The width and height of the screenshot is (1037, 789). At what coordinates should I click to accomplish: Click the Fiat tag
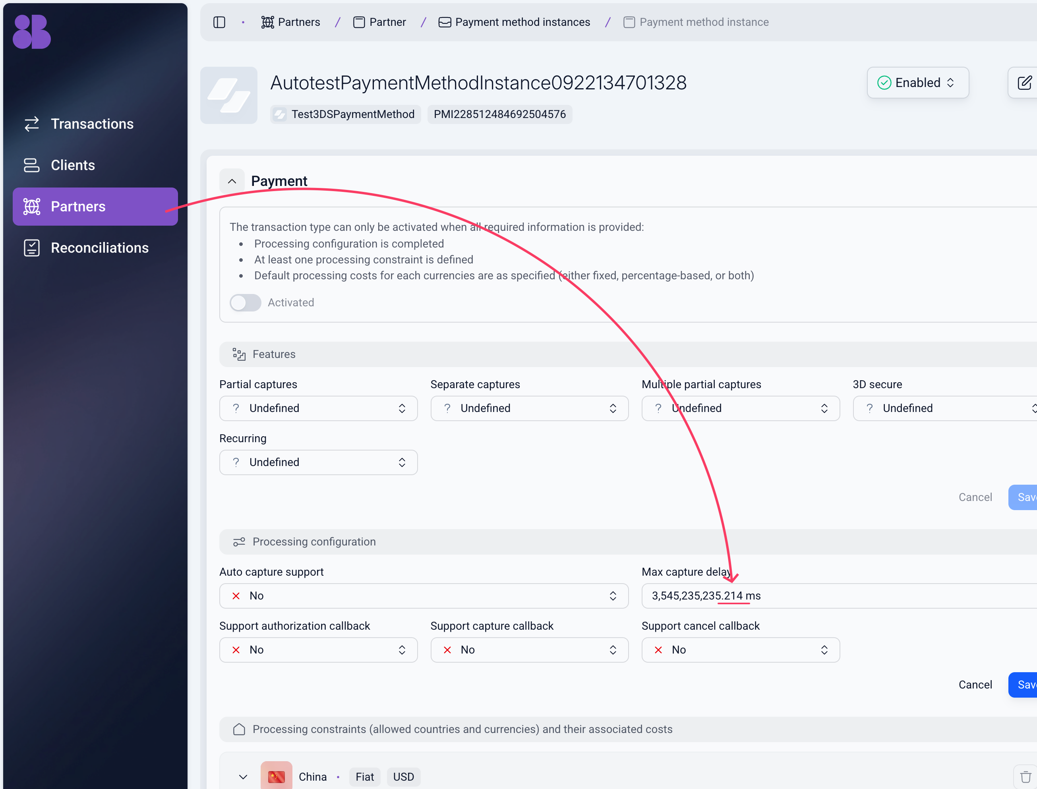(x=364, y=777)
